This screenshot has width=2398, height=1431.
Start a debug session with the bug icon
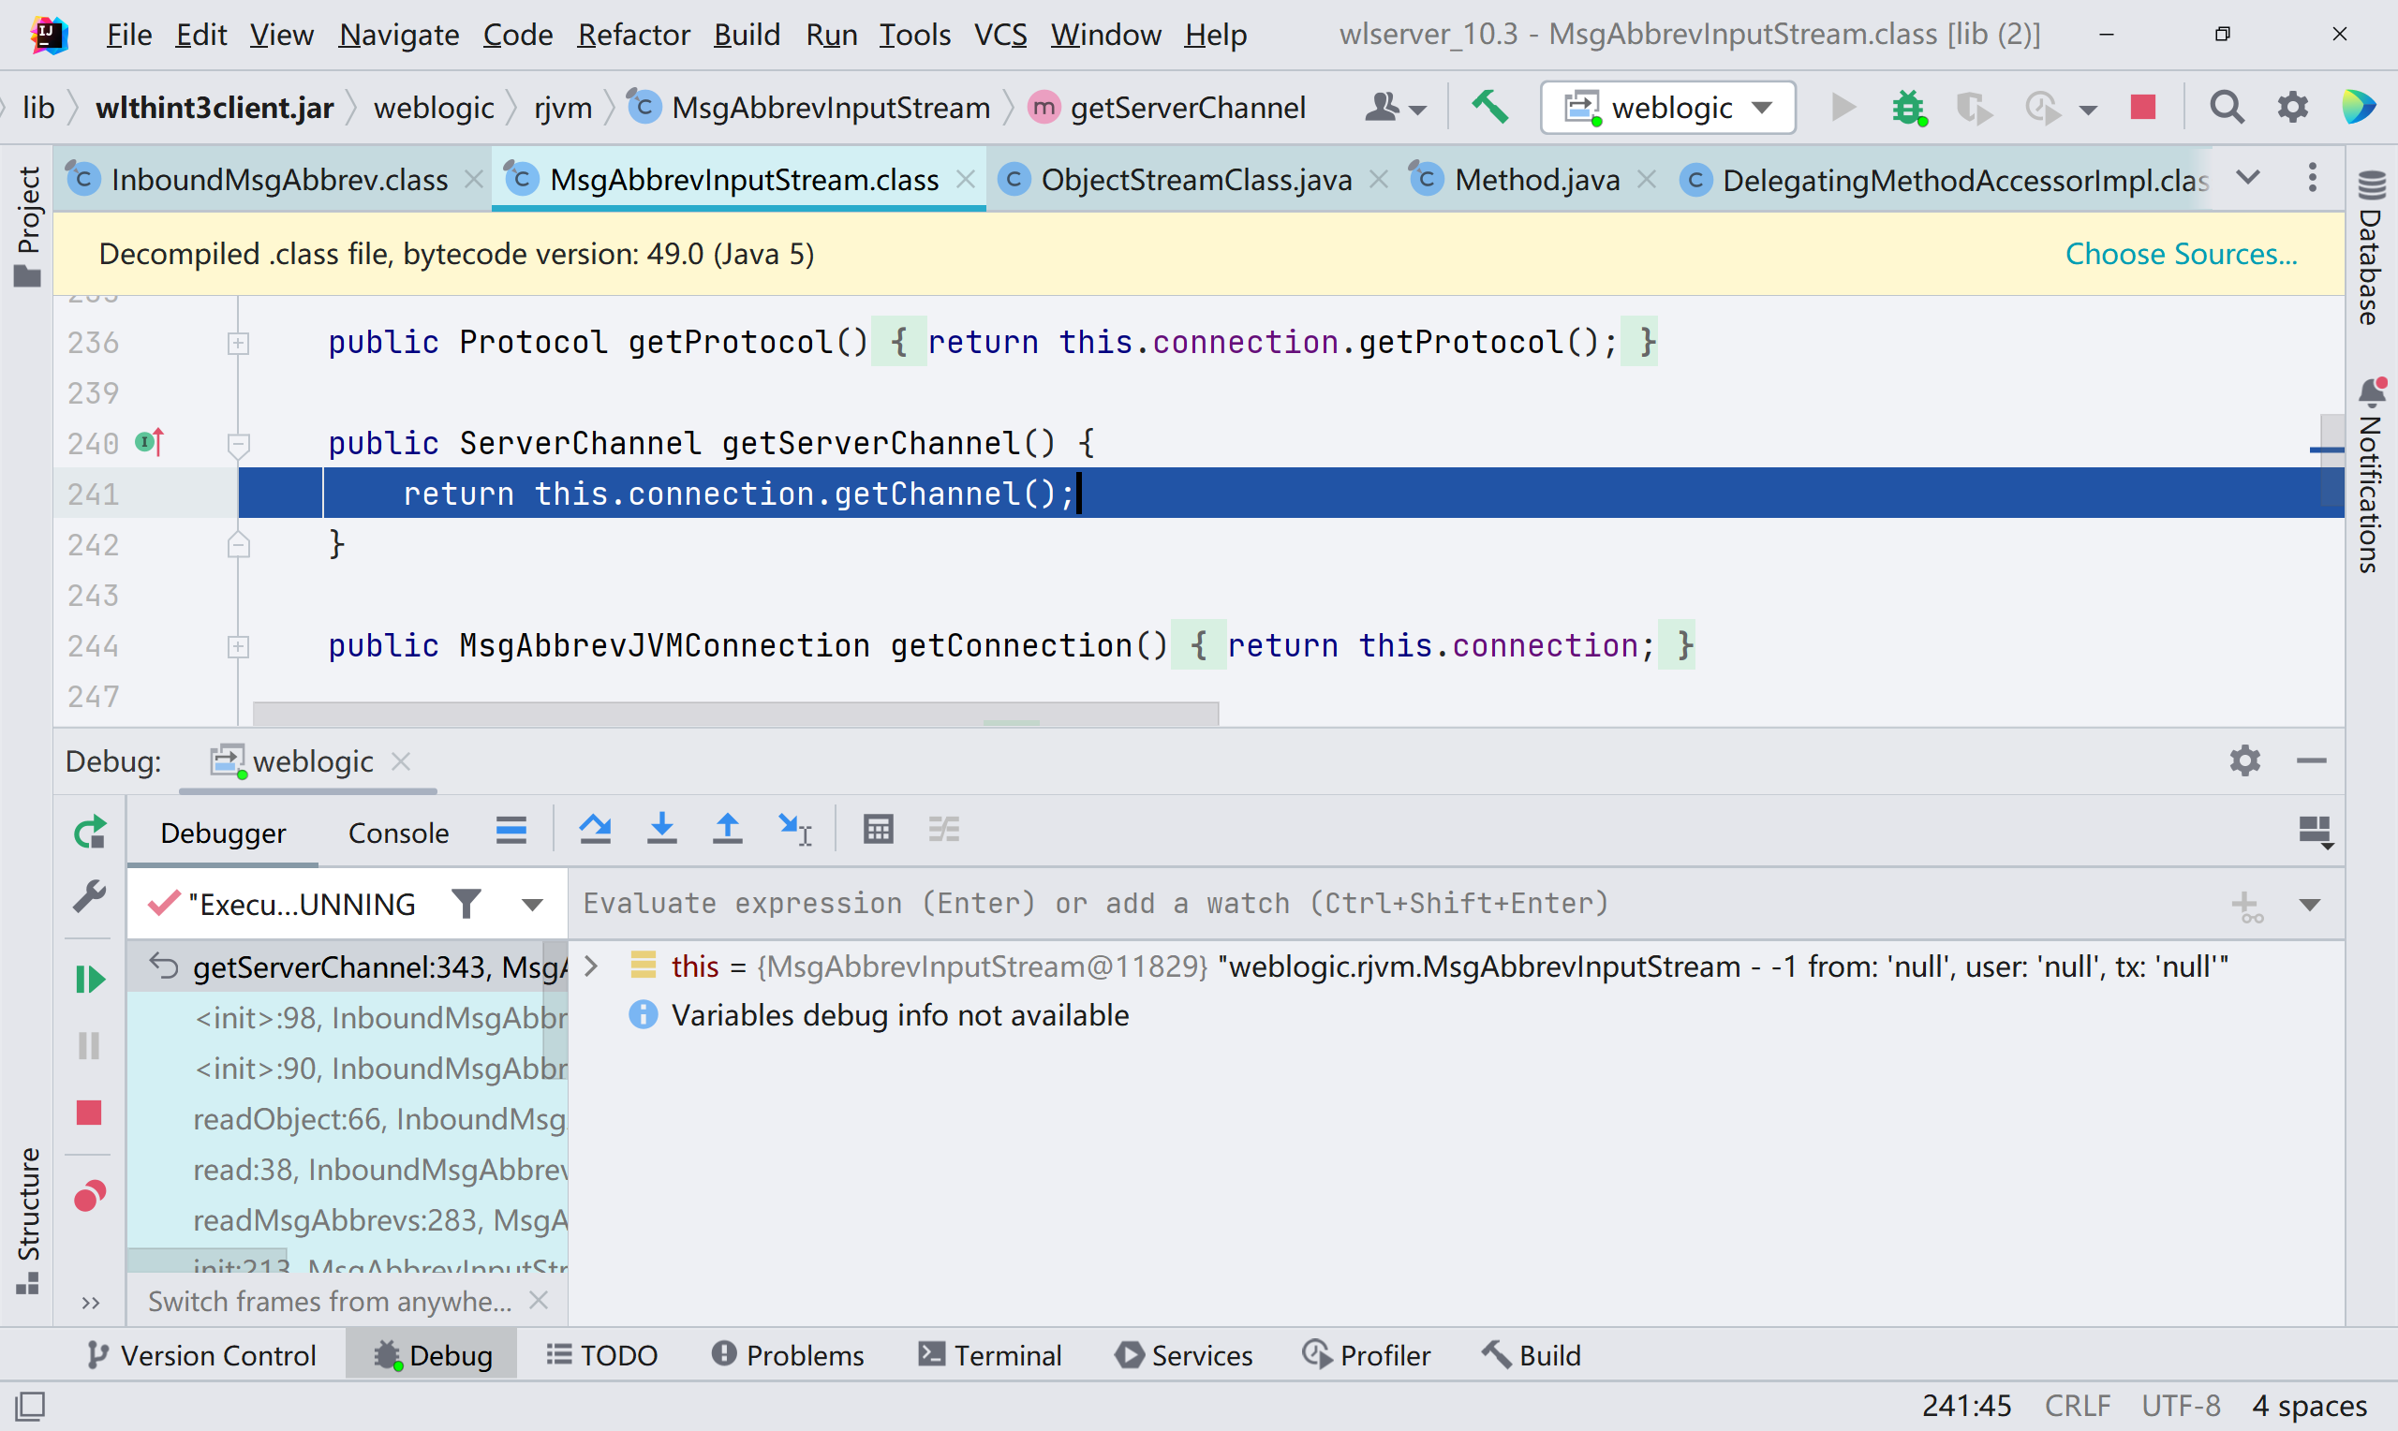(x=1907, y=107)
